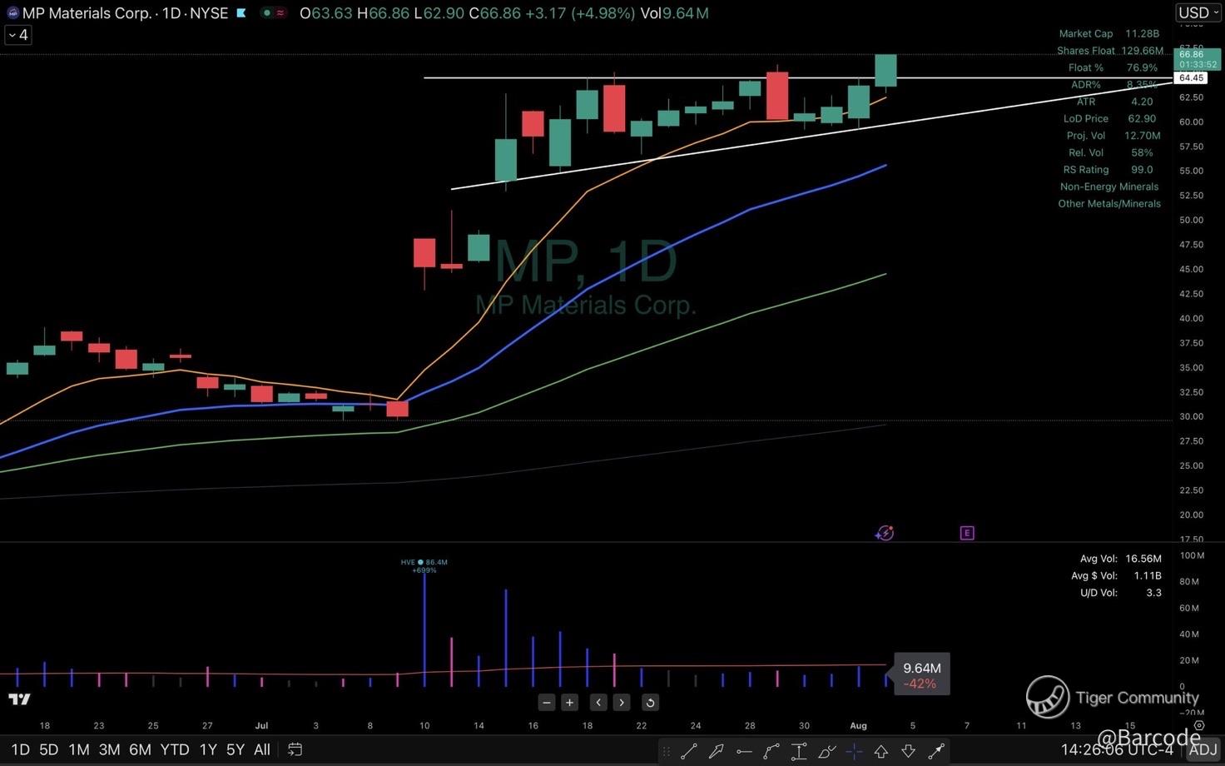The width and height of the screenshot is (1225, 766).
Task: Grab the drawing toolbar drag handle
Action: 667,750
